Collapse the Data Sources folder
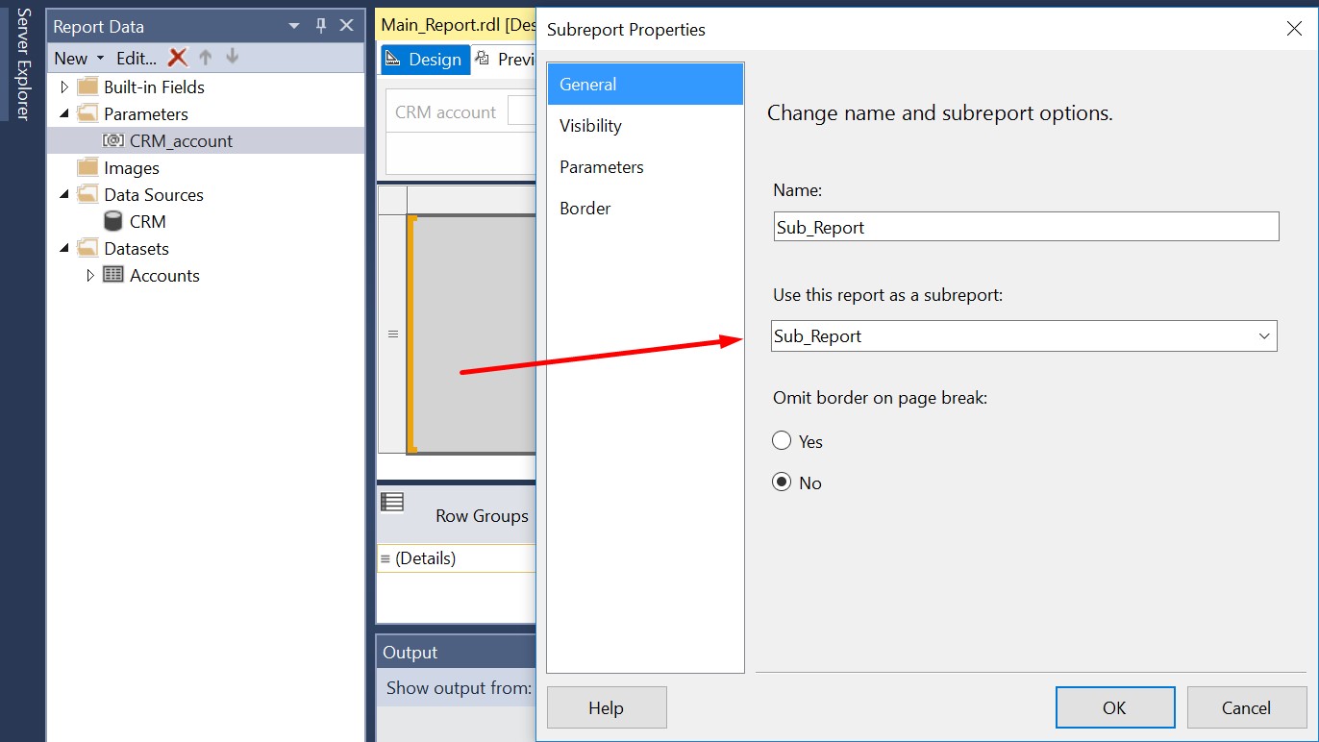The height and width of the screenshot is (742, 1319). coord(64,194)
